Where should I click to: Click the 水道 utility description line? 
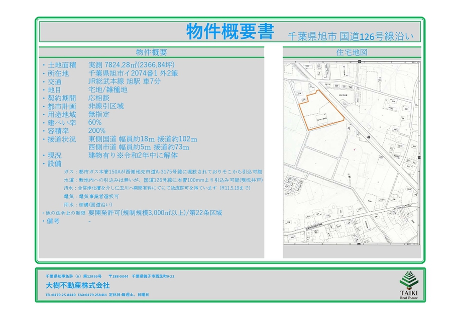coord(163,180)
